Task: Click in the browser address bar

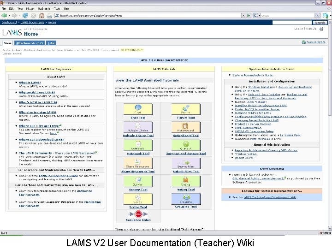Action: [x=148, y=16]
